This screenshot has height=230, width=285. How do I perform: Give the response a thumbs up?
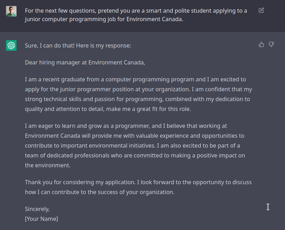pos(261,44)
